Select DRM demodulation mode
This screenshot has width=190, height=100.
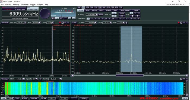112,8
